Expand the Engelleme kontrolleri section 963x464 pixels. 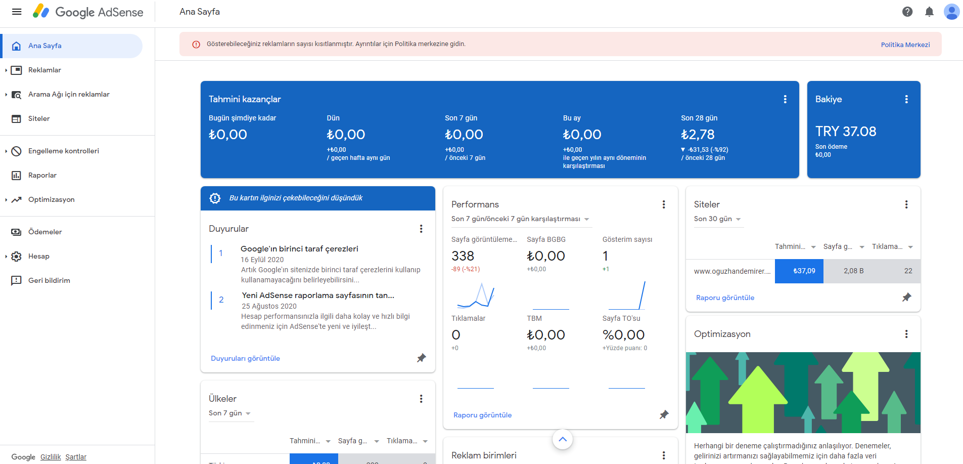pyautogui.click(x=6, y=151)
